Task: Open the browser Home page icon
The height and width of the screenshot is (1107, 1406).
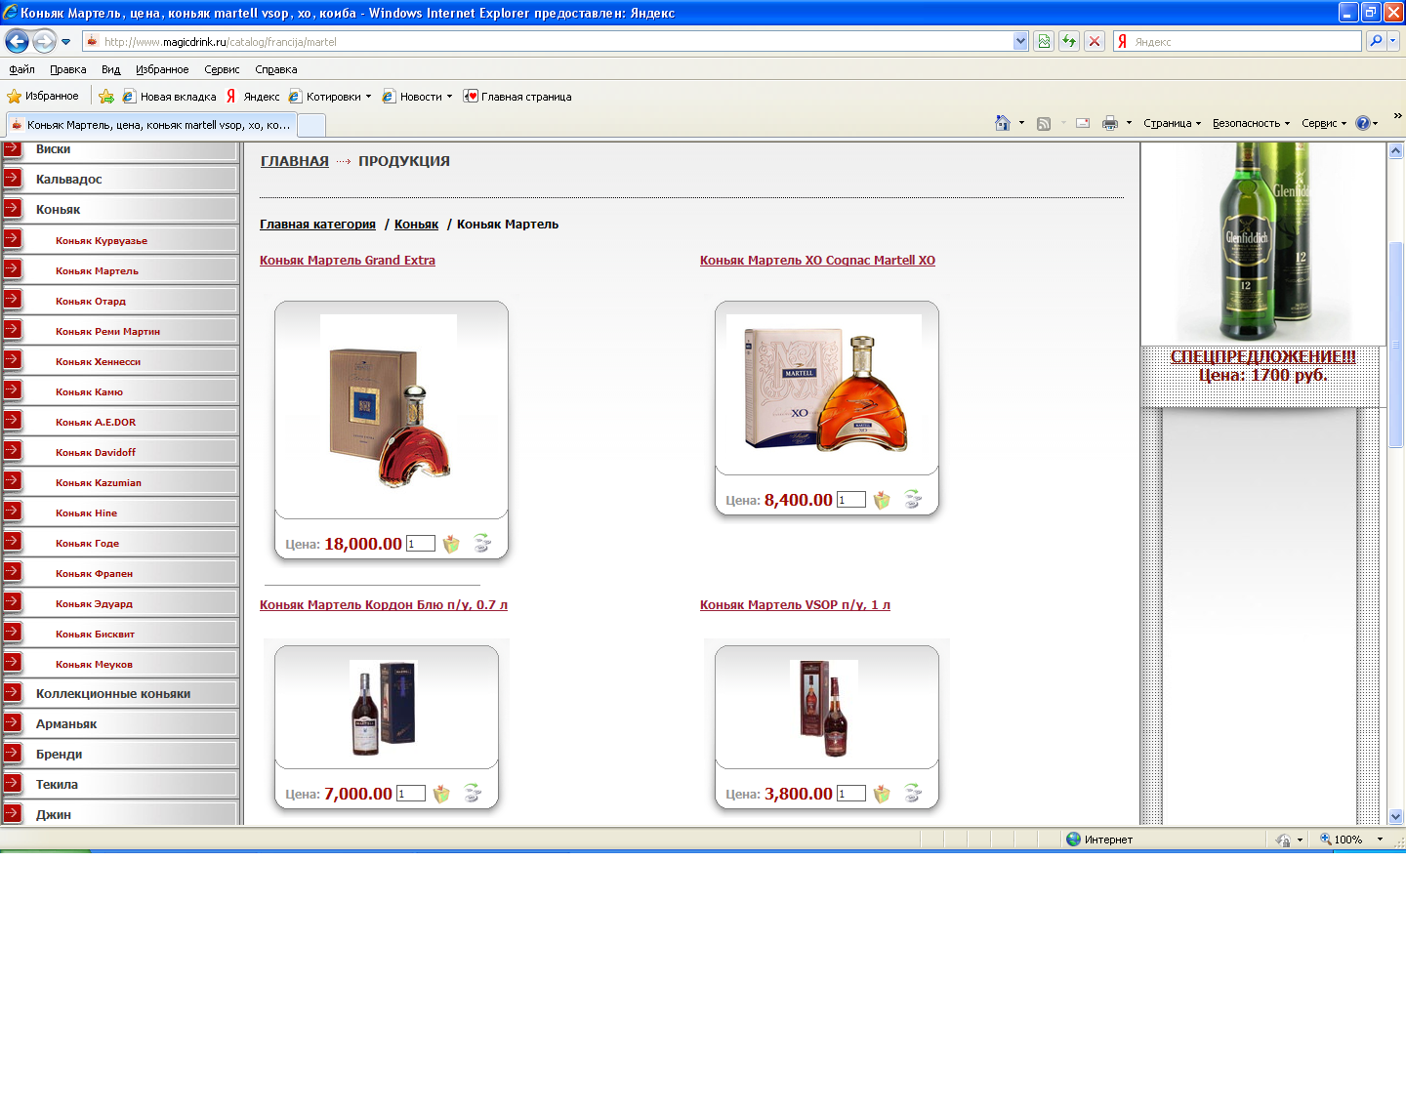Action: [x=1002, y=123]
